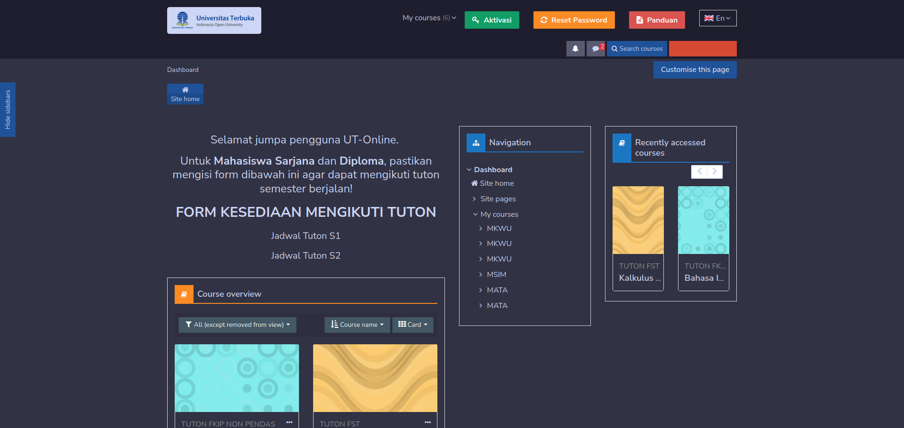Open the notifications bell icon
Image resolution: width=904 pixels, height=428 pixels.
tap(575, 48)
